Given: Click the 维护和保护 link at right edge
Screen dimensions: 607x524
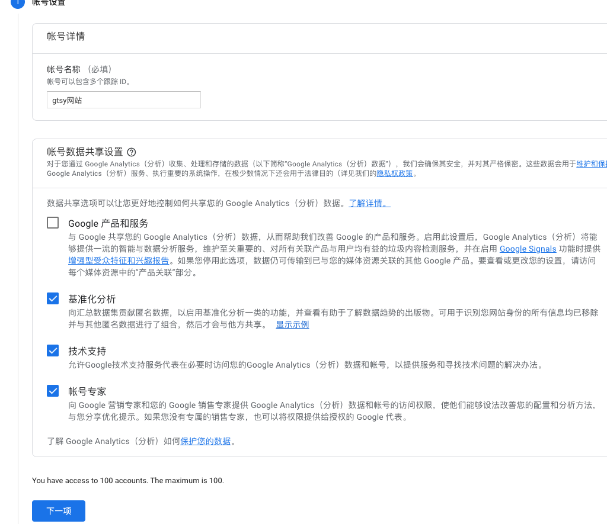Looking at the screenshot, I should pos(591,163).
